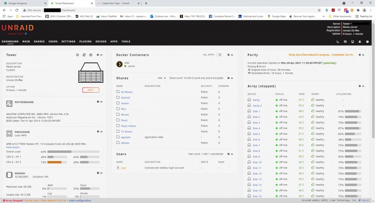Open Tower panel settings gear

[x=98, y=55]
